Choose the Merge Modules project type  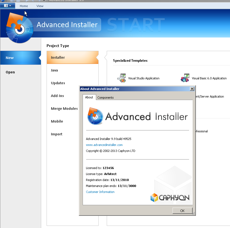pos(64,108)
